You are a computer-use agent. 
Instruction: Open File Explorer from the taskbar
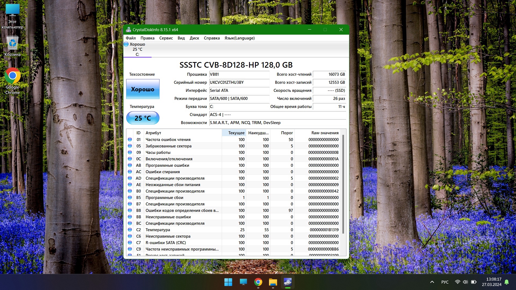click(x=273, y=282)
